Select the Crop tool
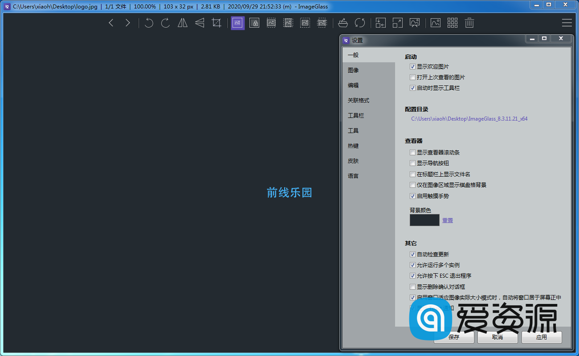The width and height of the screenshot is (579, 356). point(216,23)
